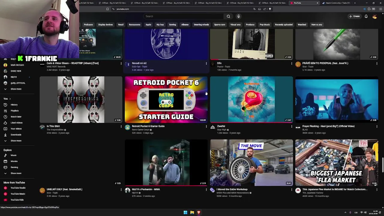384x216 pixels.
Task: Select the Steering wheels filter chip
Action: pos(201,25)
